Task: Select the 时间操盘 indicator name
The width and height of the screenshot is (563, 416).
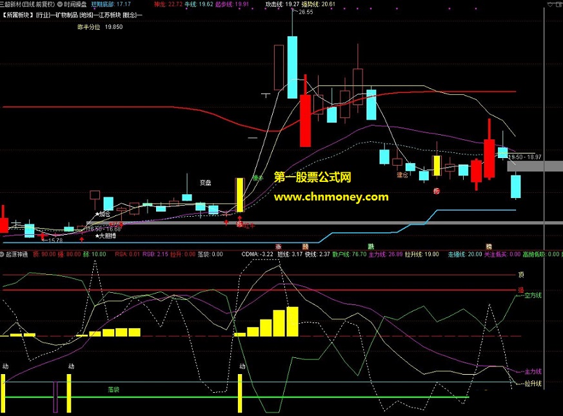Action: coord(75,5)
